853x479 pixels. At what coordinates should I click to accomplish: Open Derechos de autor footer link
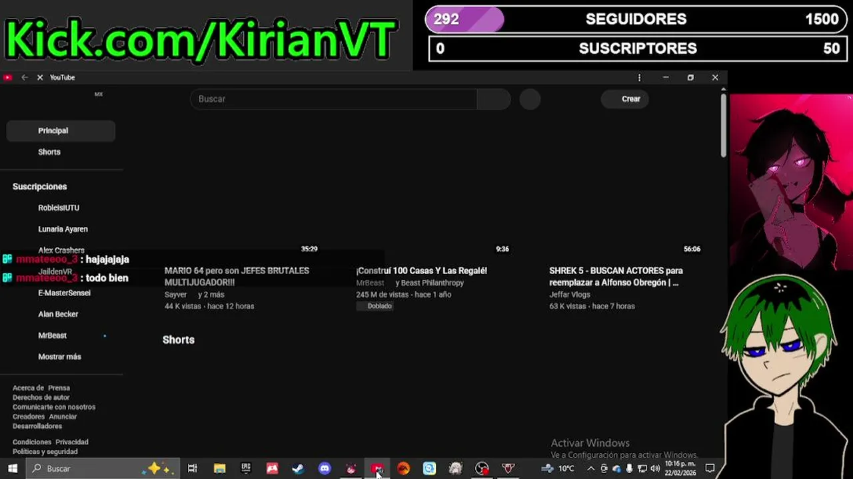[41, 398]
